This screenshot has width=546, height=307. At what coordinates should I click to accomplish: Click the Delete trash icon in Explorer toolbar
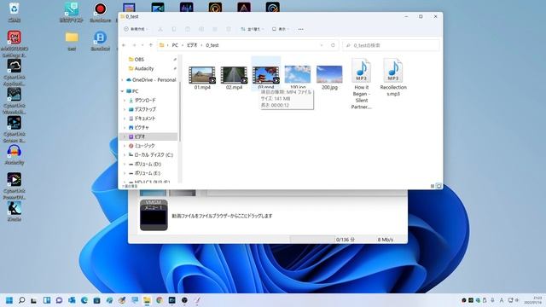pyautogui.click(x=229, y=29)
